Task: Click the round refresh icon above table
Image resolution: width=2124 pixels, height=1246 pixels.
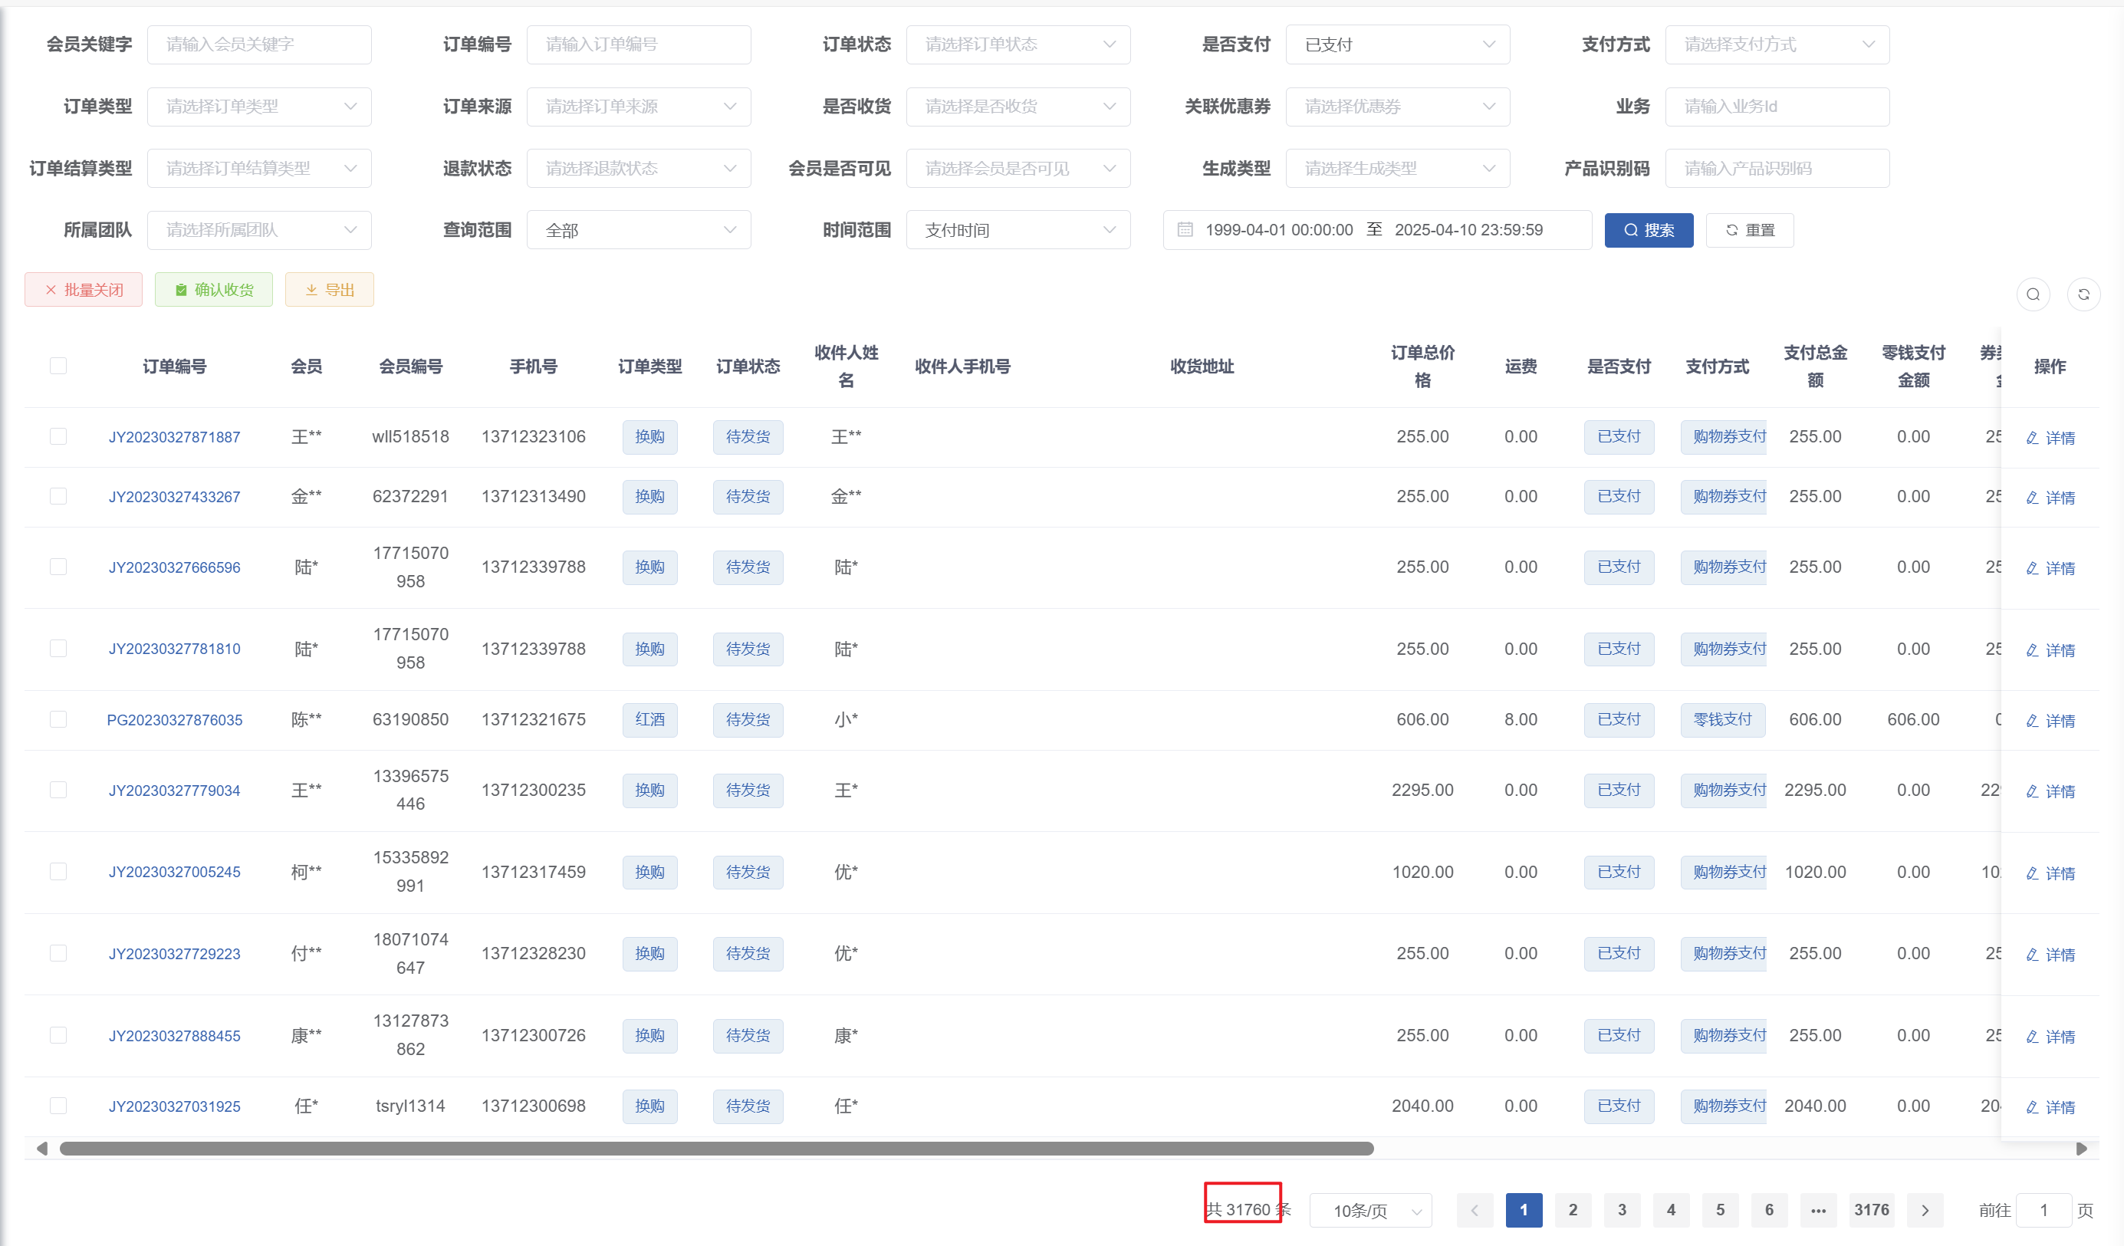Action: (2083, 294)
